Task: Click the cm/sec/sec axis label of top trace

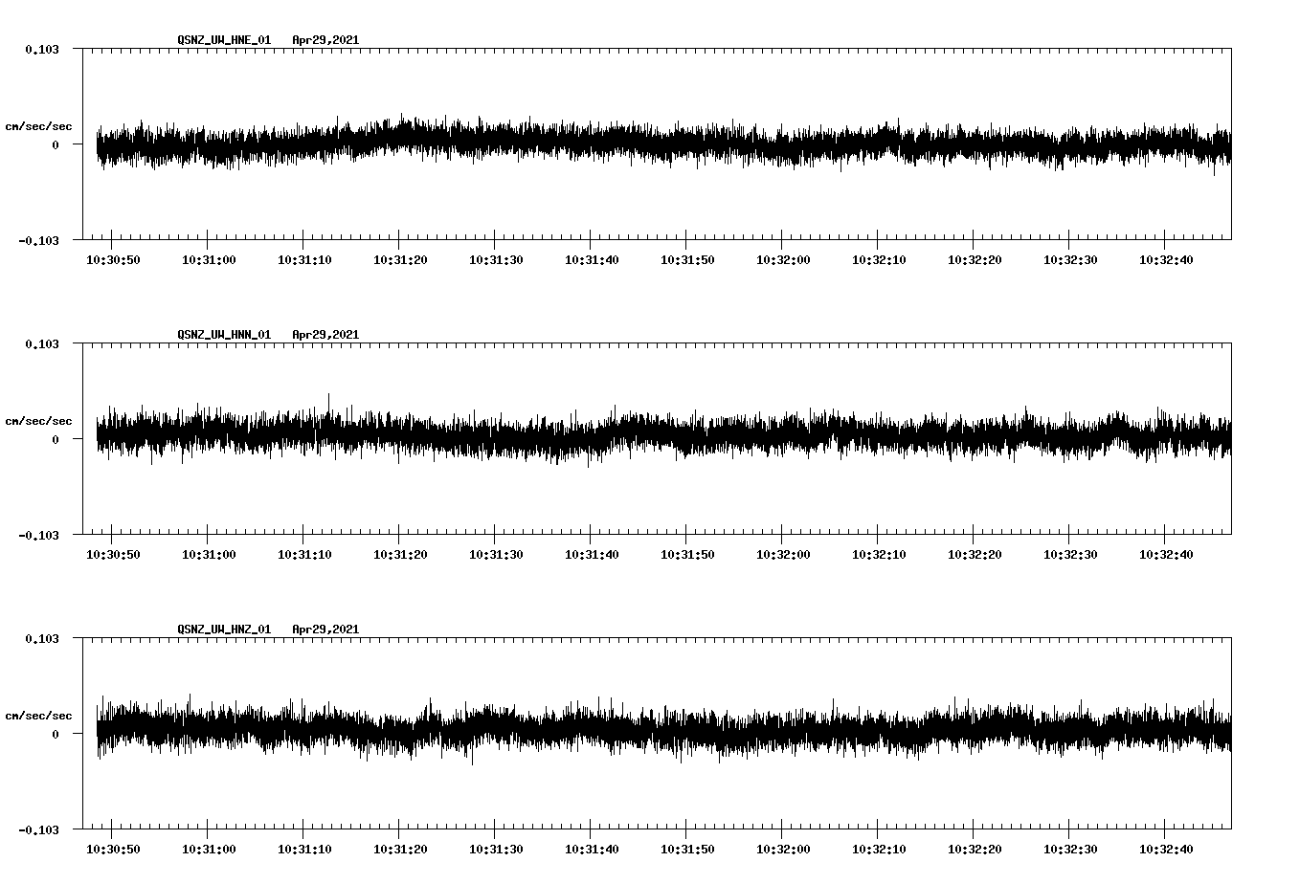Action: tap(39, 125)
